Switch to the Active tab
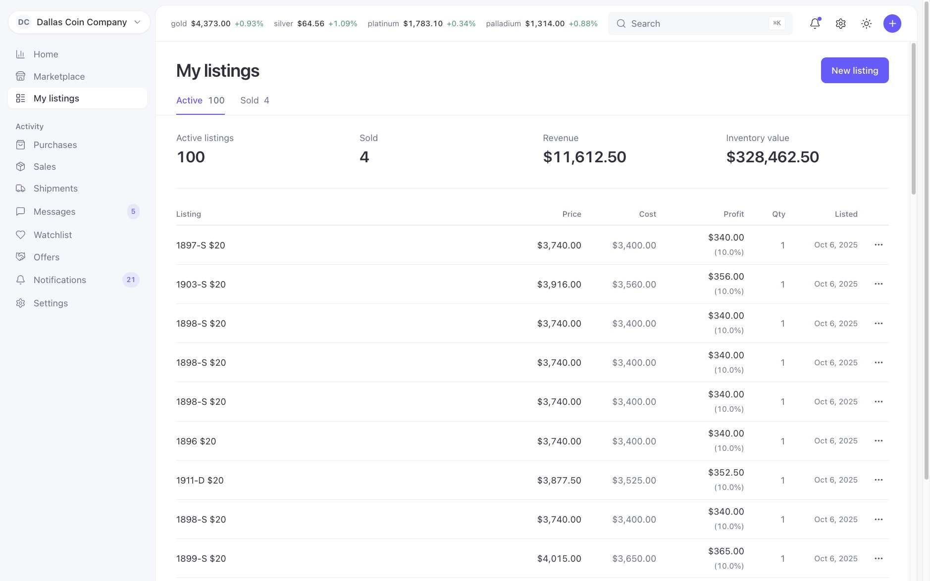This screenshot has width=930, height=581. [200, 100]
